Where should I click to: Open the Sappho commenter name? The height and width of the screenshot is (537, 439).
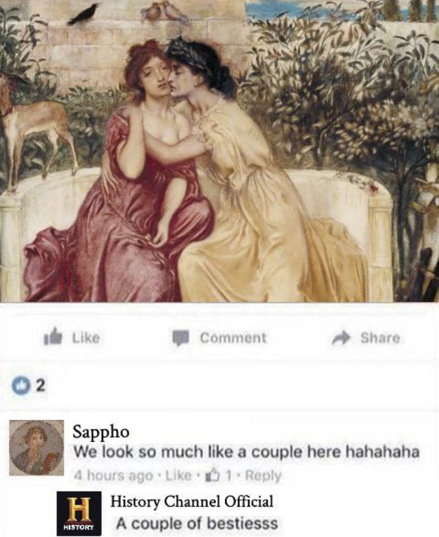pos(101,431)
